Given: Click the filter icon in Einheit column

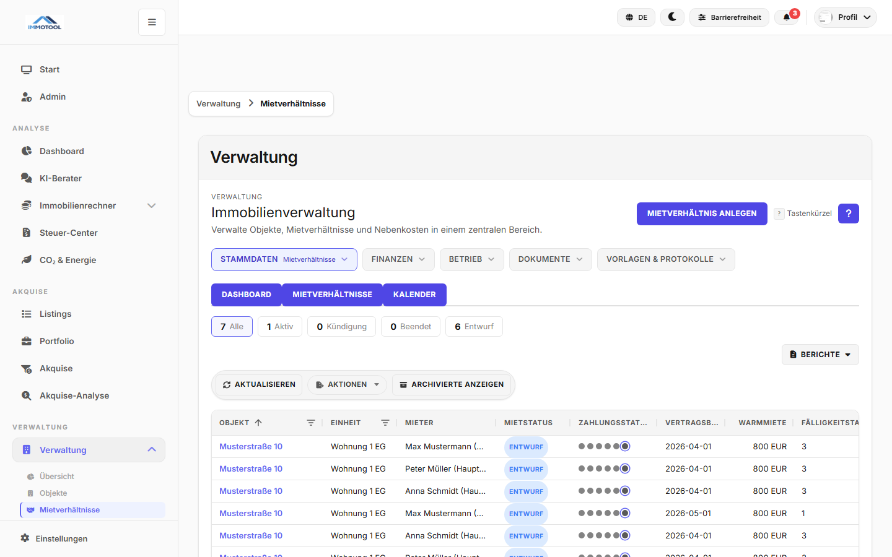Looking at the screenshot, I should point(385,423).
